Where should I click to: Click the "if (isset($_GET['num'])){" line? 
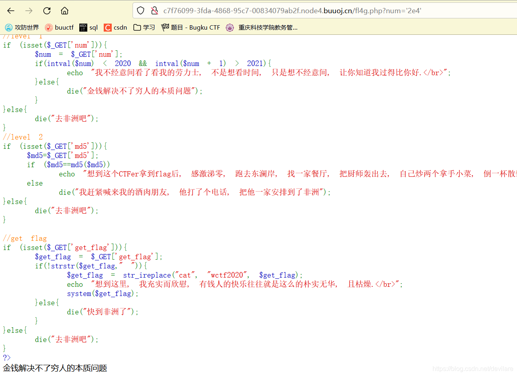(55, 45)
